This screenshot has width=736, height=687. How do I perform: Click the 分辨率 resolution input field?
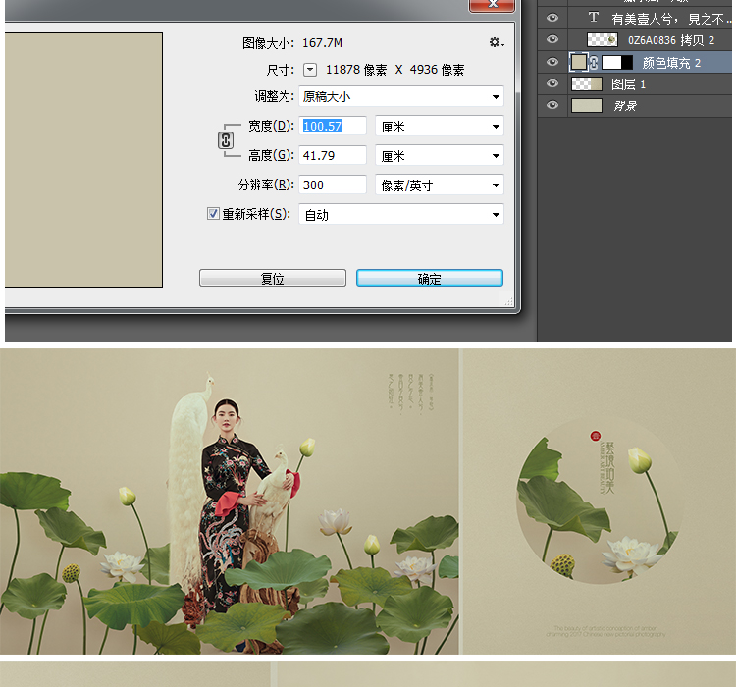pyautogui.click(x=333, y=185)
